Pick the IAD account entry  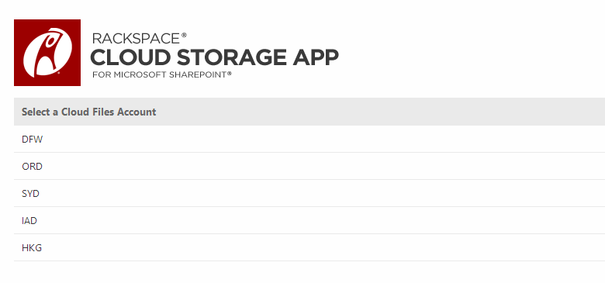pyautogui.click(x=309, y=220)
